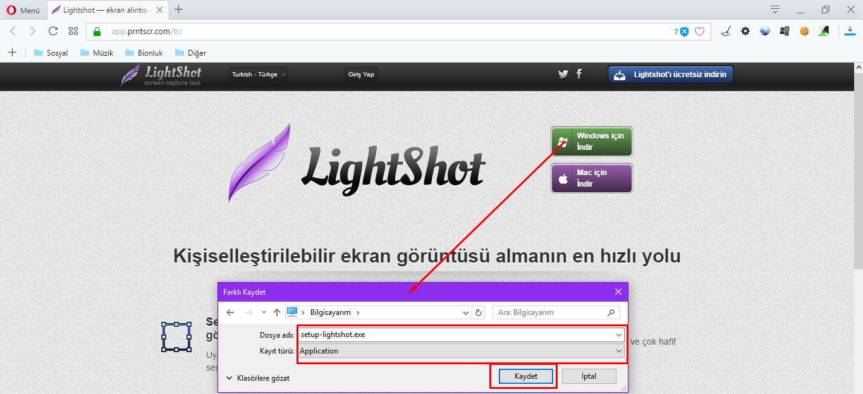Open Lightshot's Facebook page
The width and height of the screenshot is (863, 394).
[x=579, y=74]
